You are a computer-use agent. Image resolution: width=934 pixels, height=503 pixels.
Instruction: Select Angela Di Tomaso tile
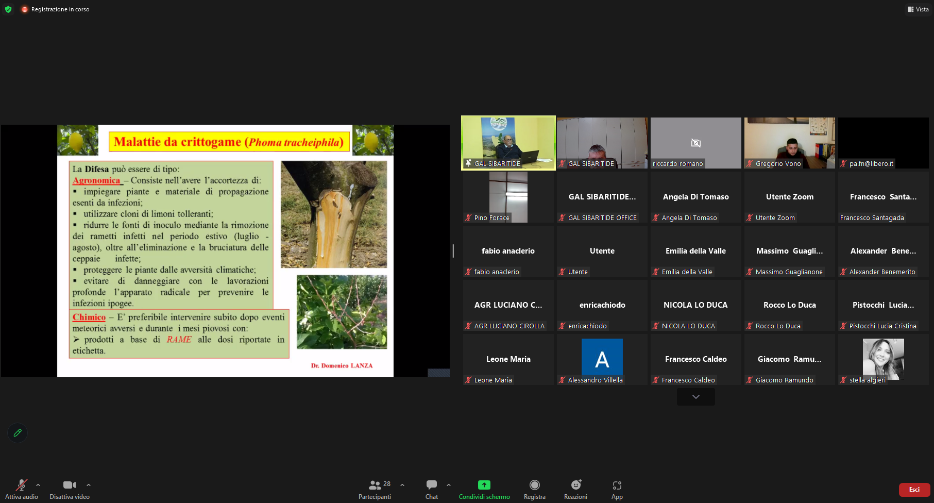coord(696,197)
